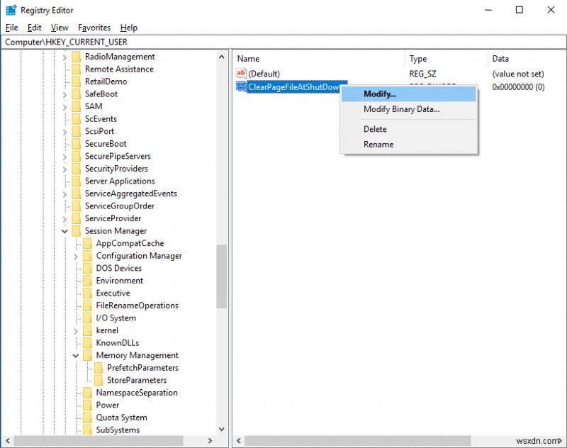The image size is (567, 448).
Task: Click the Registry Editor title bar icon
Action: pos(10,10)
